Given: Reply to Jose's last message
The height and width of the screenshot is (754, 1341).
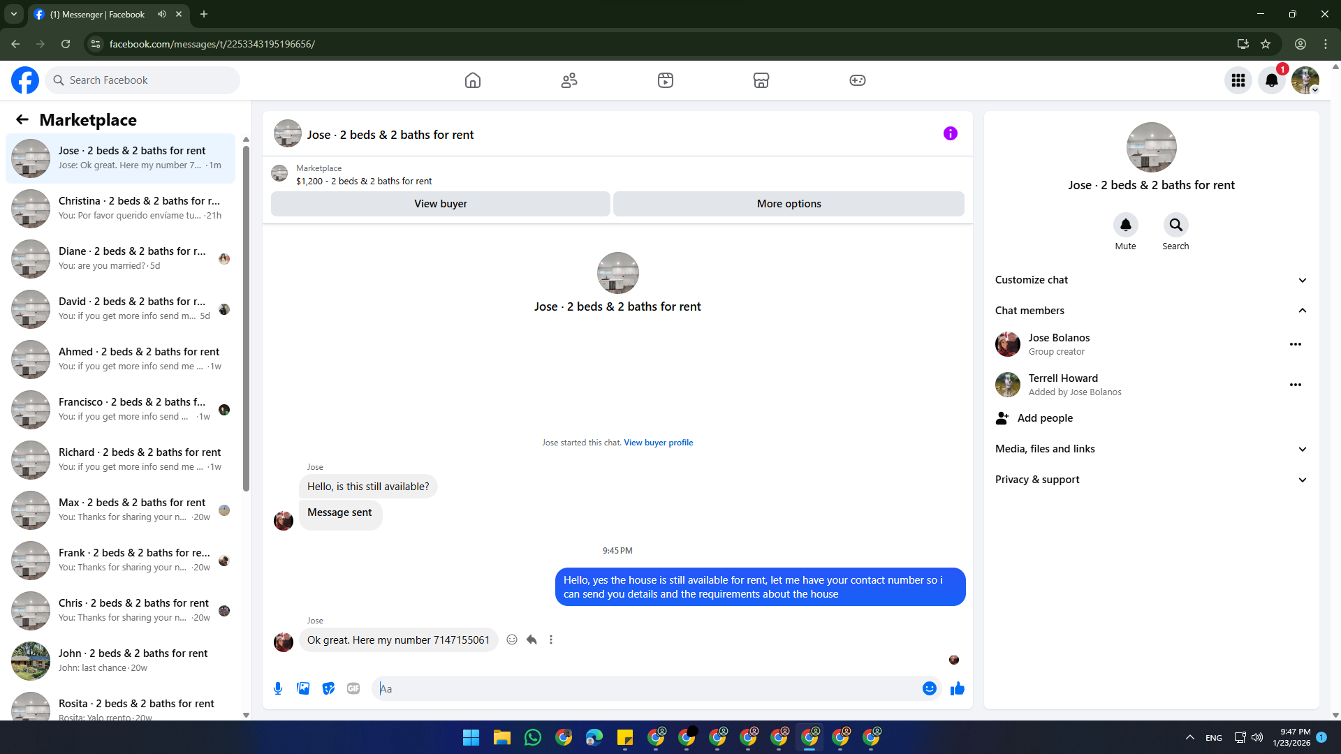Looking at the screenshot, I should (x=532, y=640).
